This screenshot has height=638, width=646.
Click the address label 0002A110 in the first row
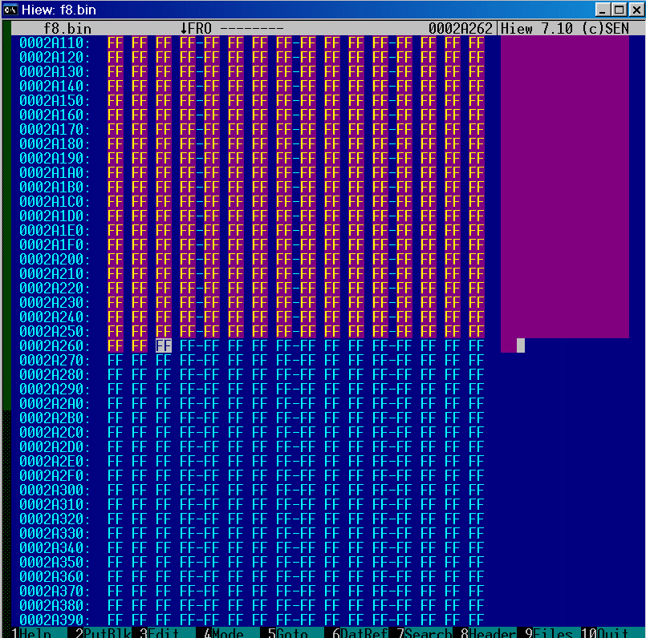(x=55, y=42)
